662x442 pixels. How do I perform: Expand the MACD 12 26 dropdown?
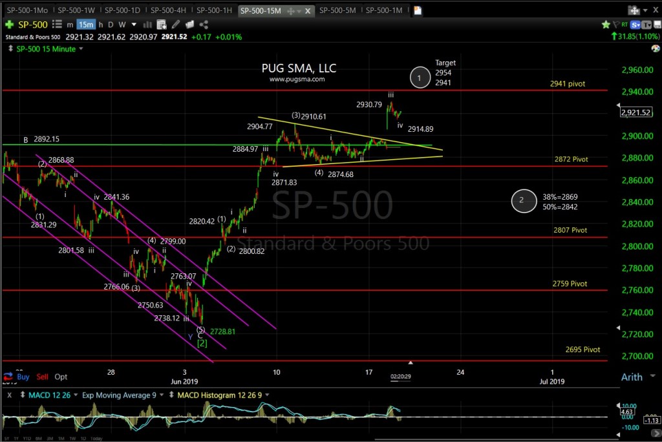tap(76, 395)
